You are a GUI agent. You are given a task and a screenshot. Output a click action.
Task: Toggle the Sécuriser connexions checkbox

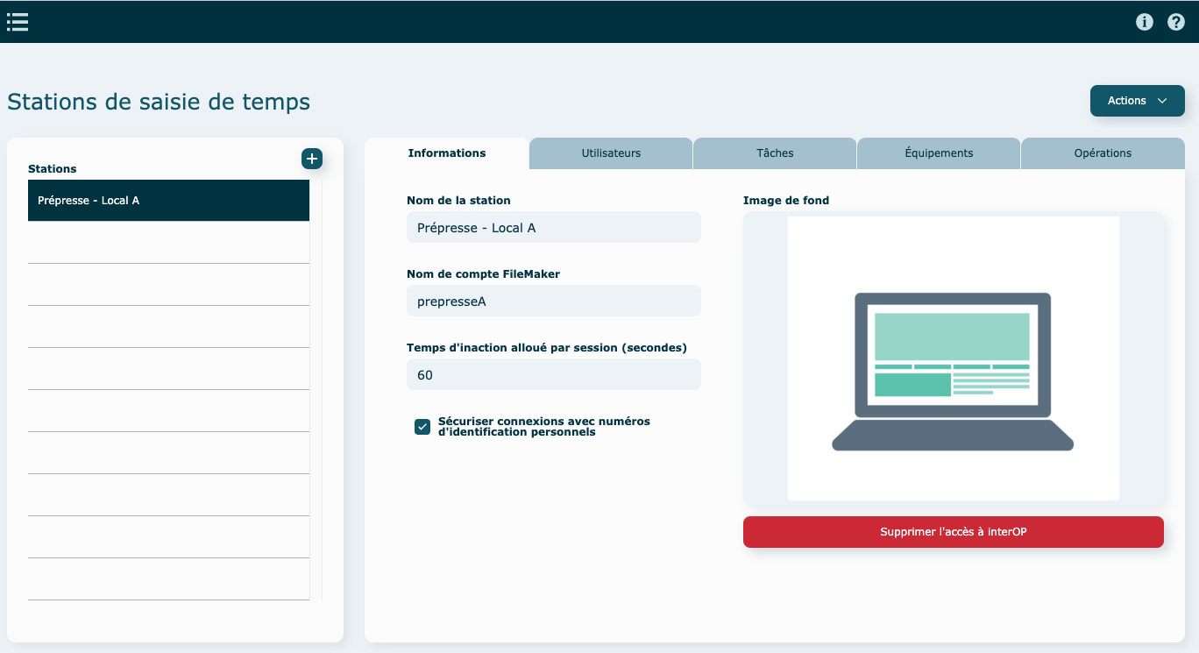point(422,427)
